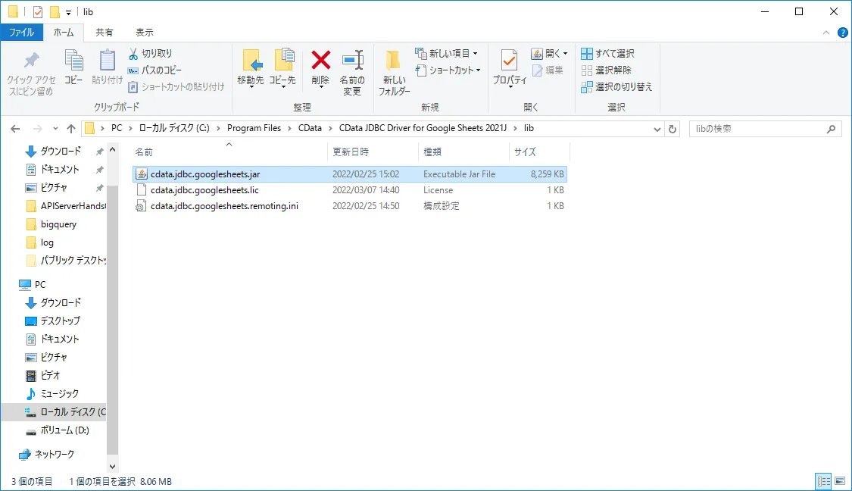Click Invert selection (選択の切り替え)

(616, 87)
